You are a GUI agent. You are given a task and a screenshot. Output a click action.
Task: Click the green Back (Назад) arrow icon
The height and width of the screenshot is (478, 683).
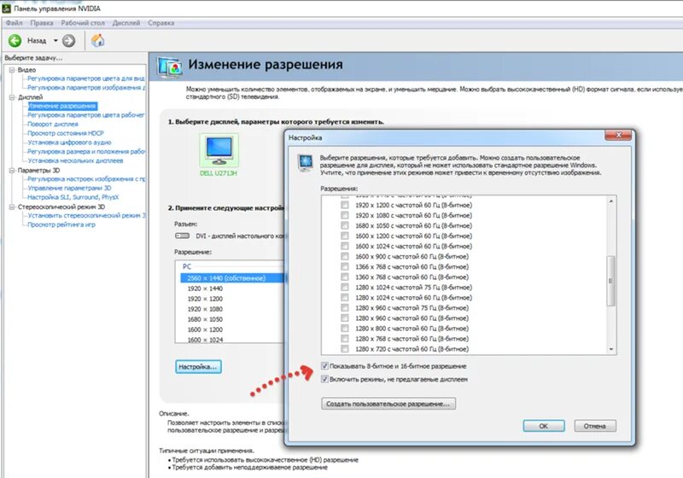pyautogui.click(x=15, y=41)
